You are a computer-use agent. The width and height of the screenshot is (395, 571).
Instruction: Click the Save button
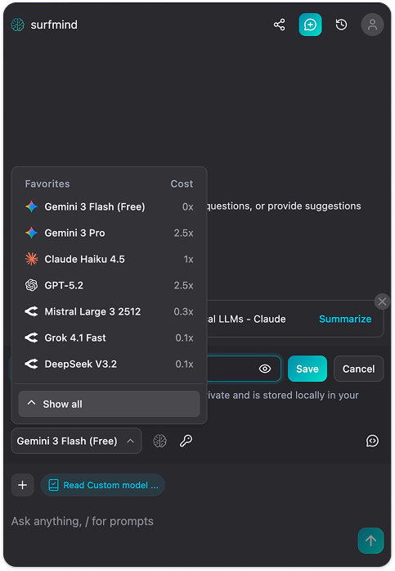pos(307,369)
